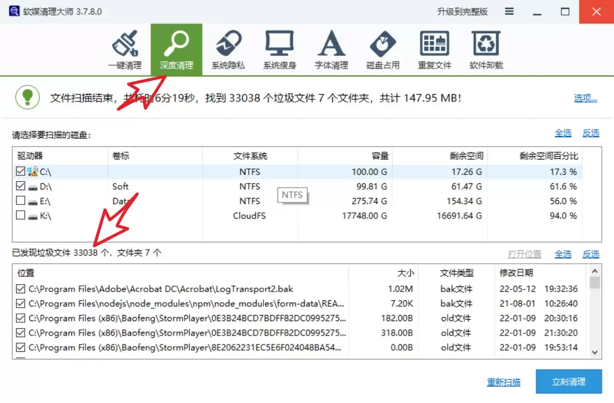Click the 立刻清理 clean now button
The width and height of the screenshot is (614, 403).
pyautogui.click(x=569, y=381)
